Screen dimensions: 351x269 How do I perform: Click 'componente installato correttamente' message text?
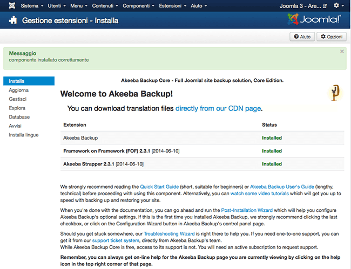(49, 60)
